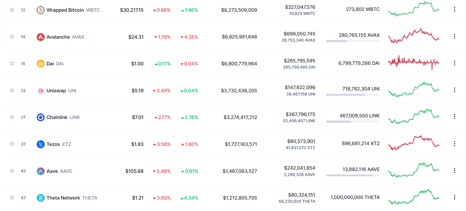466x211 pixels.
Task: Click the Uniswap unicorn logo
Action: [x=40, y=91]
